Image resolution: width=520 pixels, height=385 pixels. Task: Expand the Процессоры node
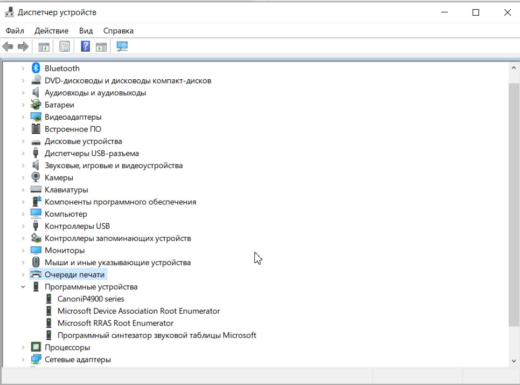point(23,347)
